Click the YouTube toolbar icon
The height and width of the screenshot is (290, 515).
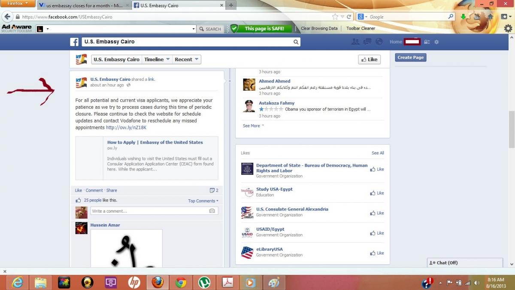tap(477, 17)
